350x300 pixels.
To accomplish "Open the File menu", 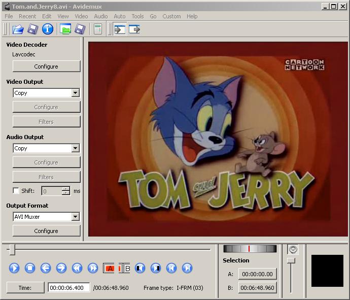I will [x=9, y=16].
